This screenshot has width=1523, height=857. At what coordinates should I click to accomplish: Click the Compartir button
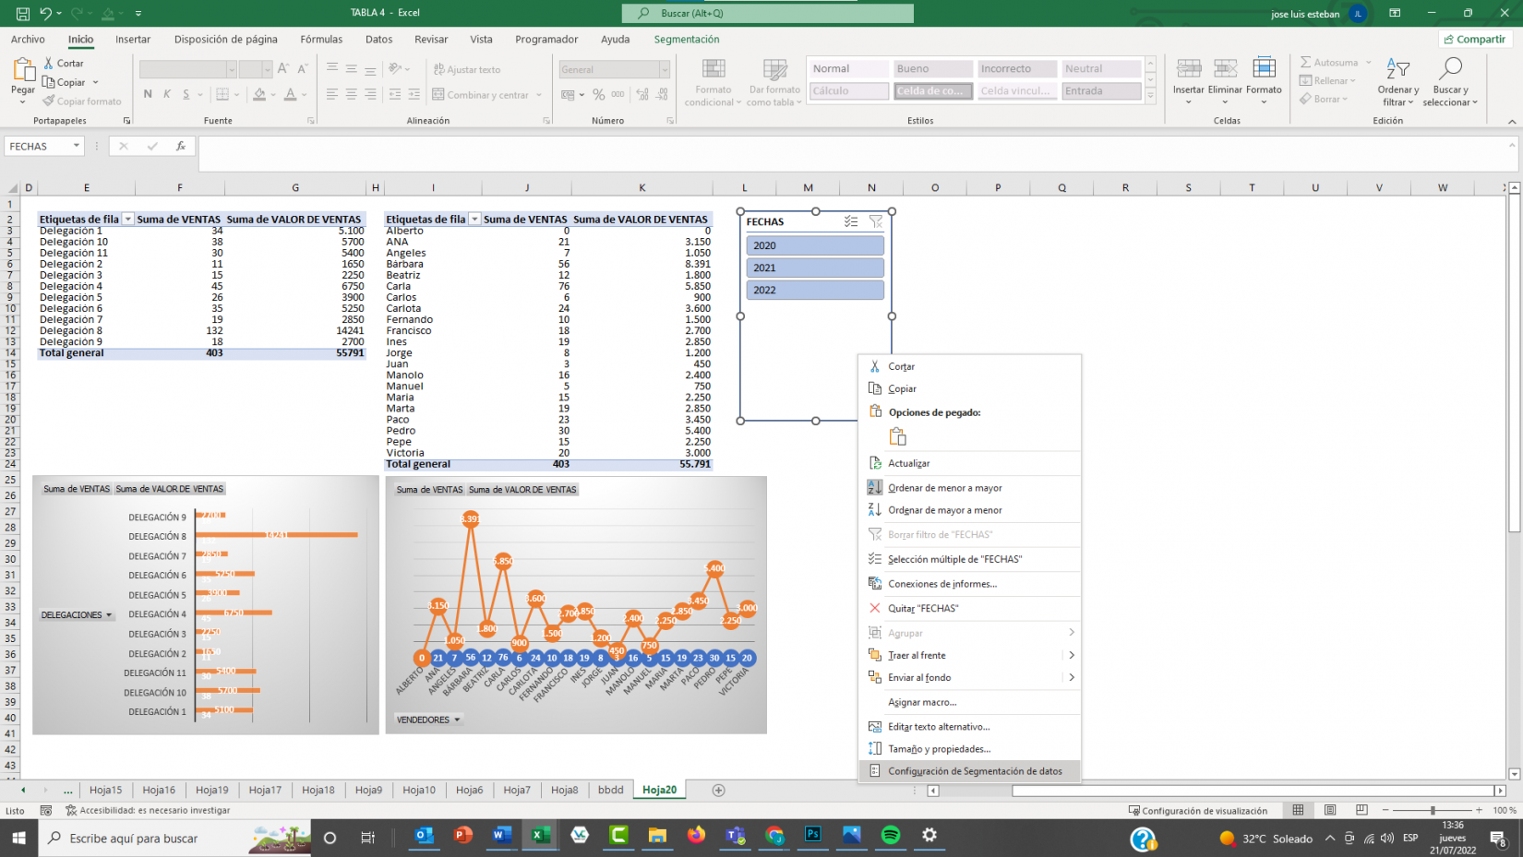pyautogui.click(x=1475, y=39)
